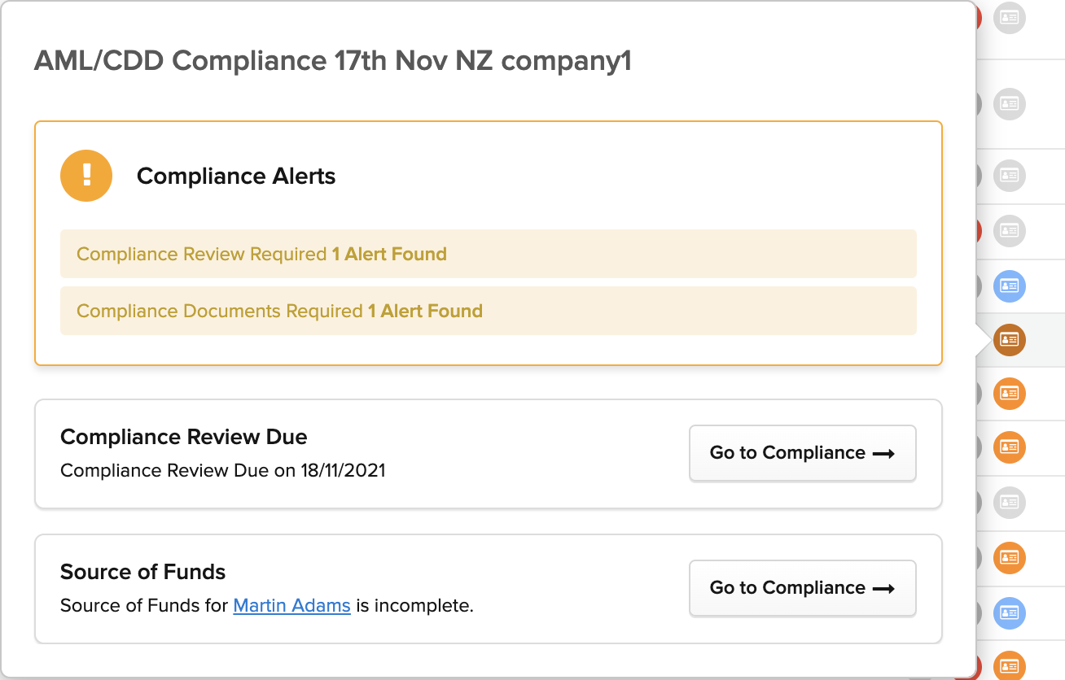The width and height of the screenshot is (1065, 680).
Task: Click the orange ID card icon just below the brown one
Action: point(1010,394)
